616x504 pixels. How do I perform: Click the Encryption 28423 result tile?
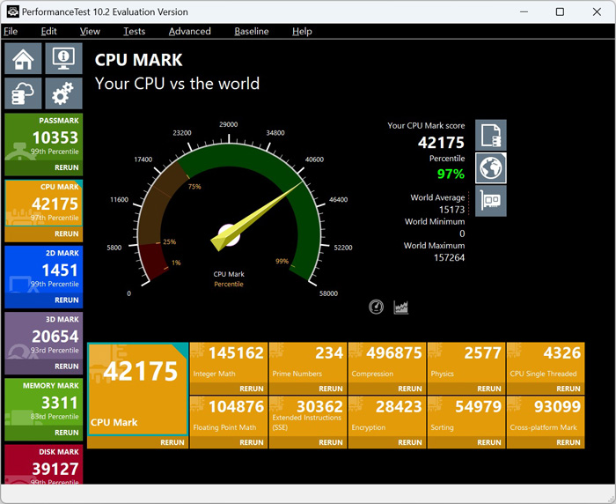[x=387, y=417]
